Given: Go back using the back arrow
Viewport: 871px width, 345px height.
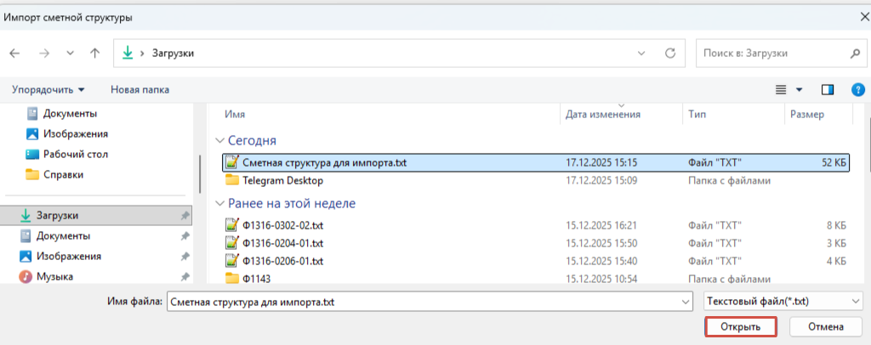Looking at the screenshot, I should 15,54.
